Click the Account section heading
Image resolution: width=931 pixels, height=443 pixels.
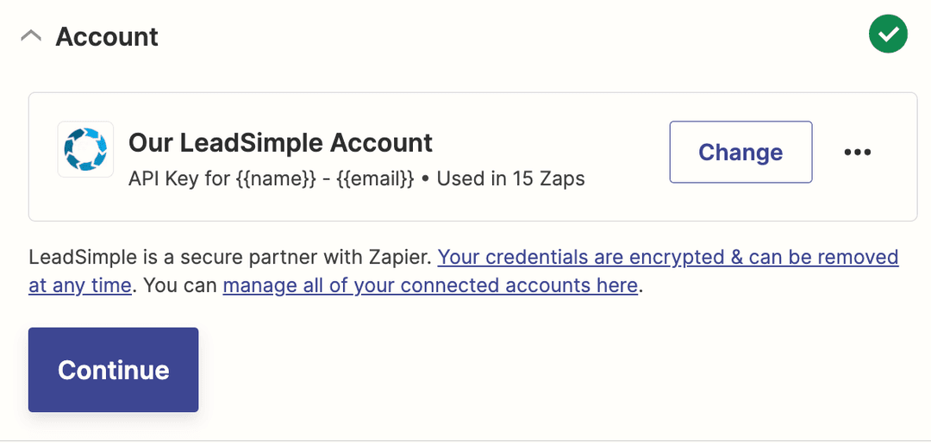tap(107, 37)
